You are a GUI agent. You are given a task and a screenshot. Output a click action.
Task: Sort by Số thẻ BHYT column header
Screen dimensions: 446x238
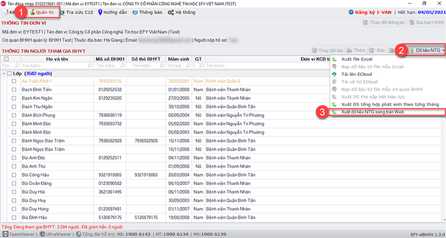[146, 59]
